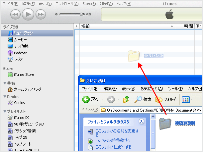Click the iTunes play button
Image resolution: width=203 pixels, height=152 pixels.
tap(28, 14)
